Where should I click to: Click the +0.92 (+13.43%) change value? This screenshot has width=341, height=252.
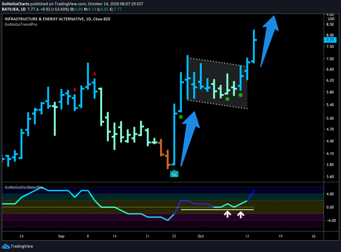(55, 9)
